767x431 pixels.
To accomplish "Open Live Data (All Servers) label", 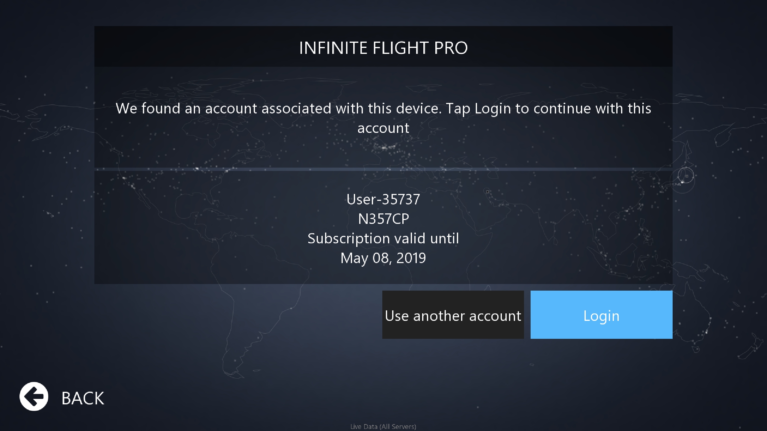I will coord(383,427).
